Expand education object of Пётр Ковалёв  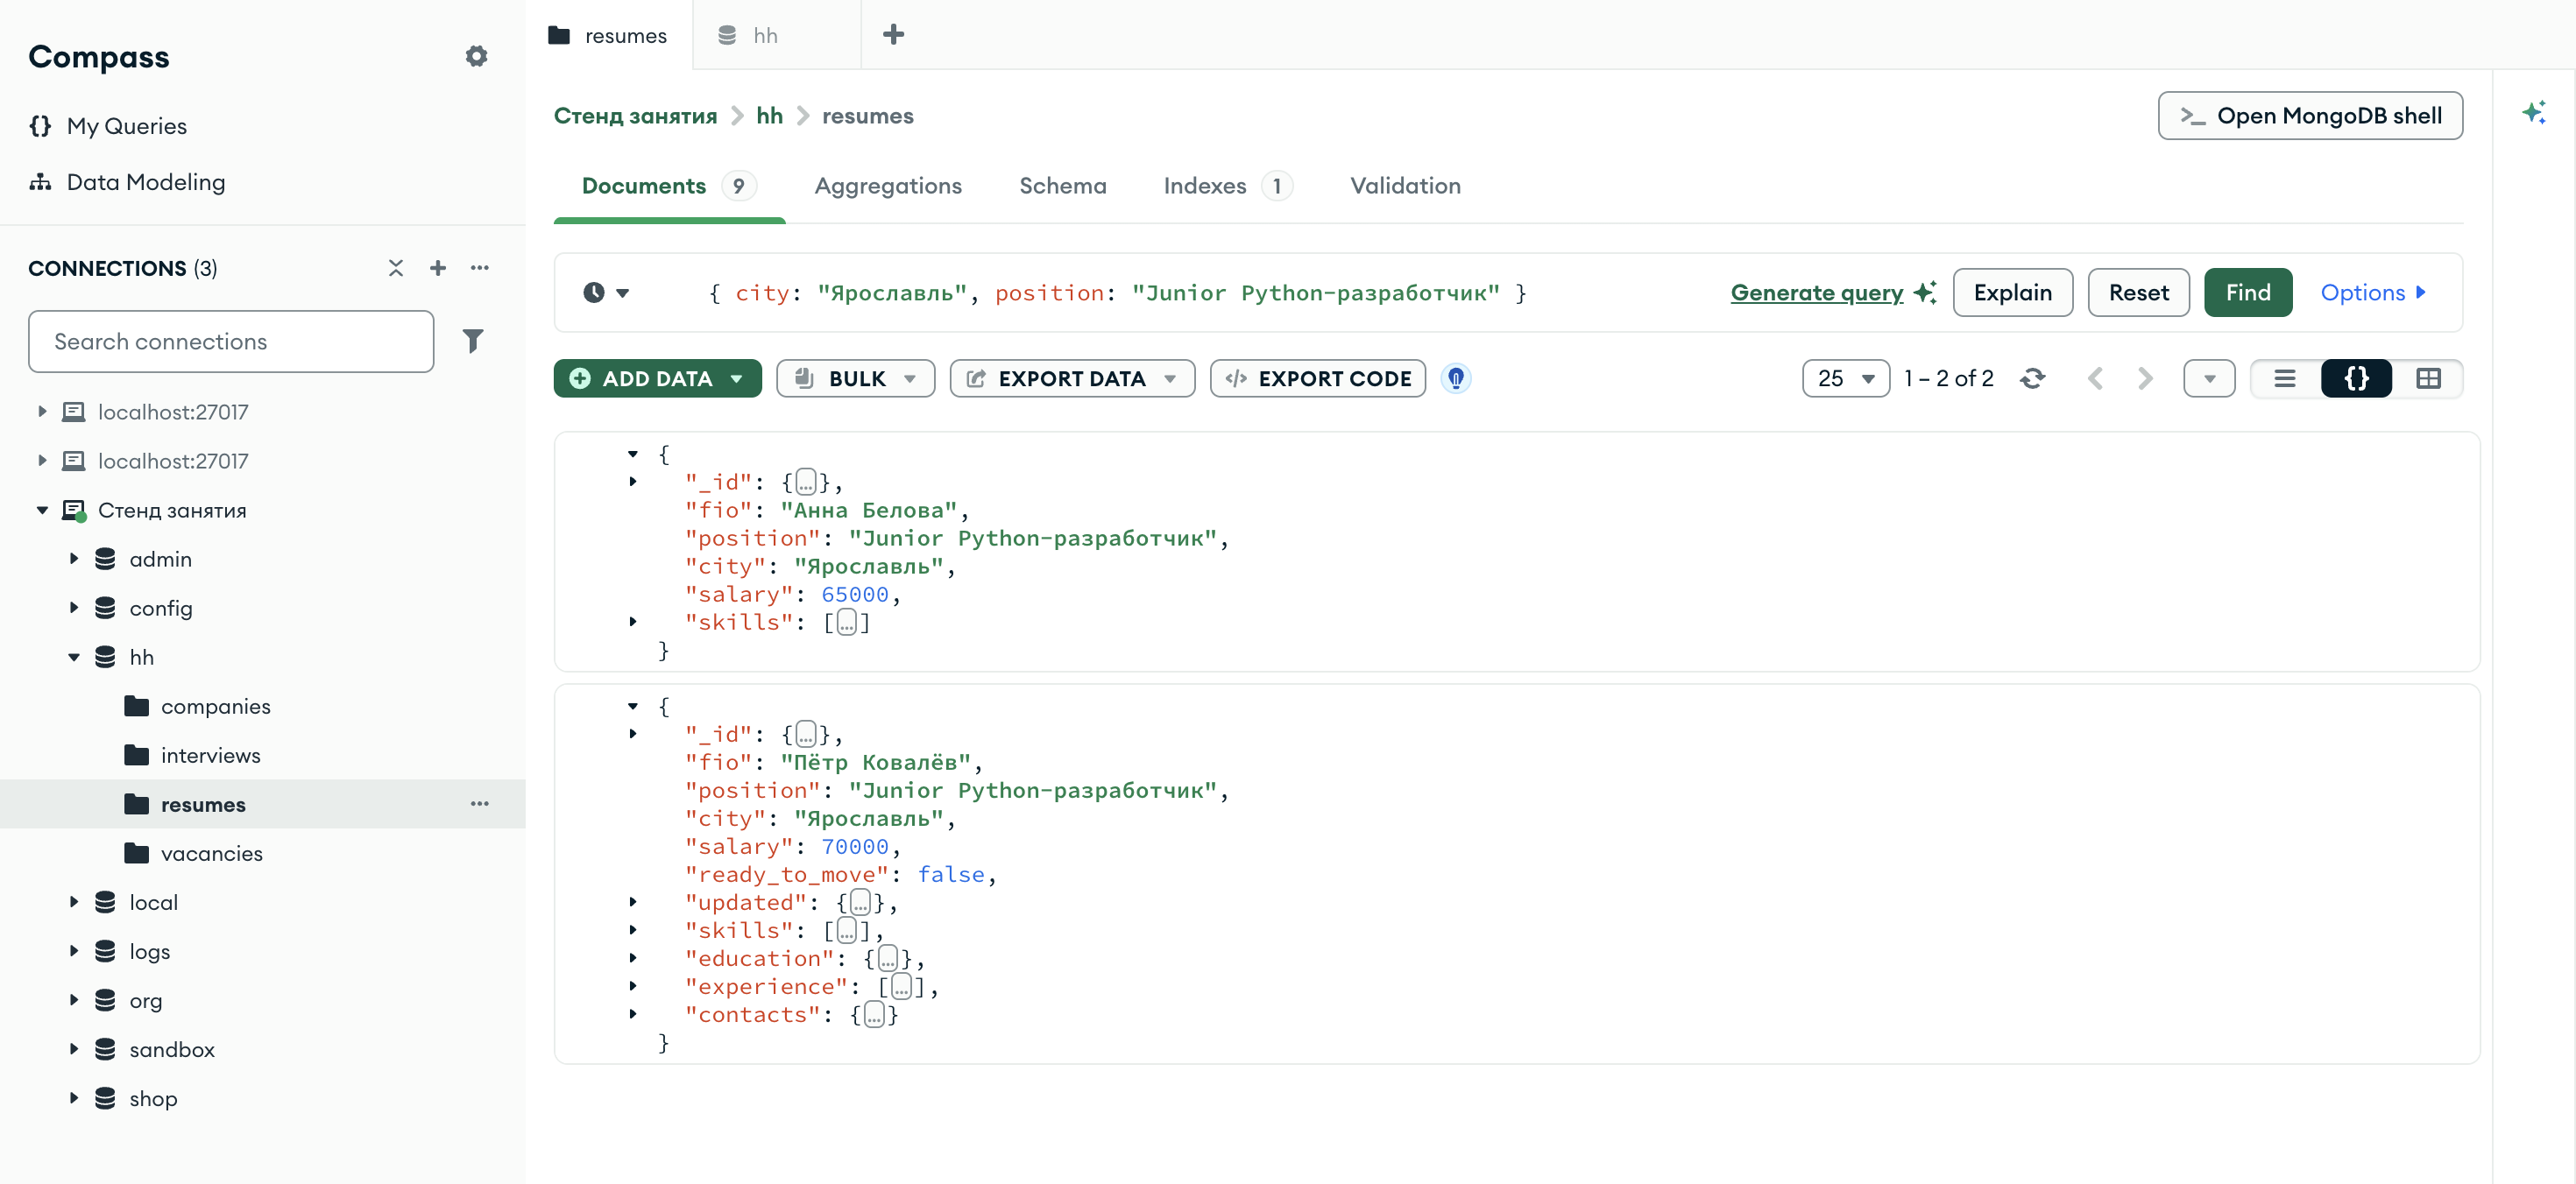click(x=633, y=958)
